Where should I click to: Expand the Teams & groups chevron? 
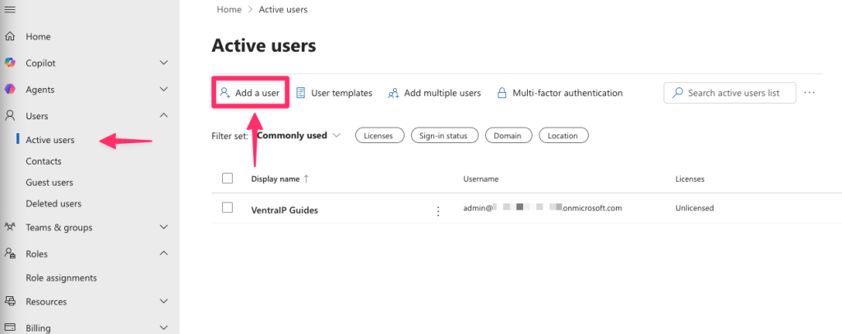pyautogui.click(x=164, y=227)
